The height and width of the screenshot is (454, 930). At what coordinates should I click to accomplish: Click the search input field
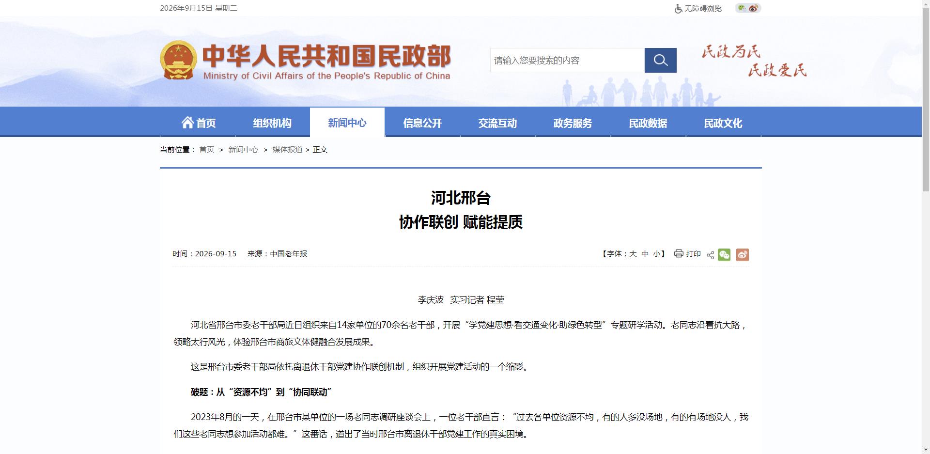click(x=567, y=60)
